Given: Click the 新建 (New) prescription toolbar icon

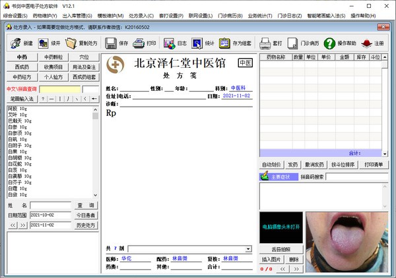Looking at the screenshot, I should pyautogui.click(x=15, y=43).
